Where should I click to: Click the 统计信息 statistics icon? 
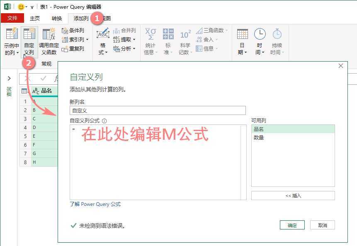(150, 39)
